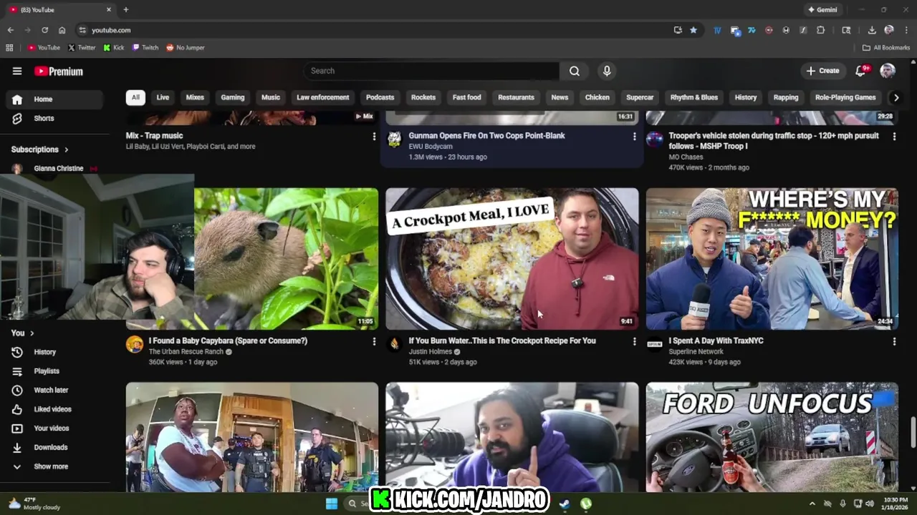Open the weather widget showing 47°F
Viewport: 917px width, 515px height.
(34, 504)
